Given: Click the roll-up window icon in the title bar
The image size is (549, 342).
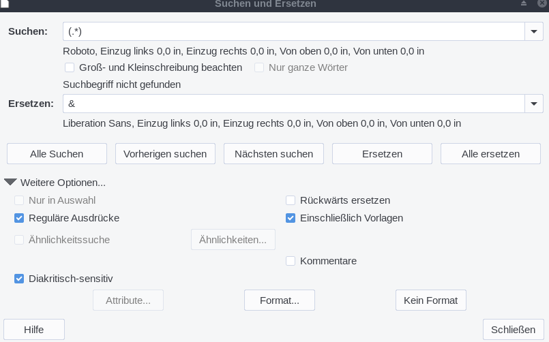Looking at the screenshot, I should (x=524, y=3).
